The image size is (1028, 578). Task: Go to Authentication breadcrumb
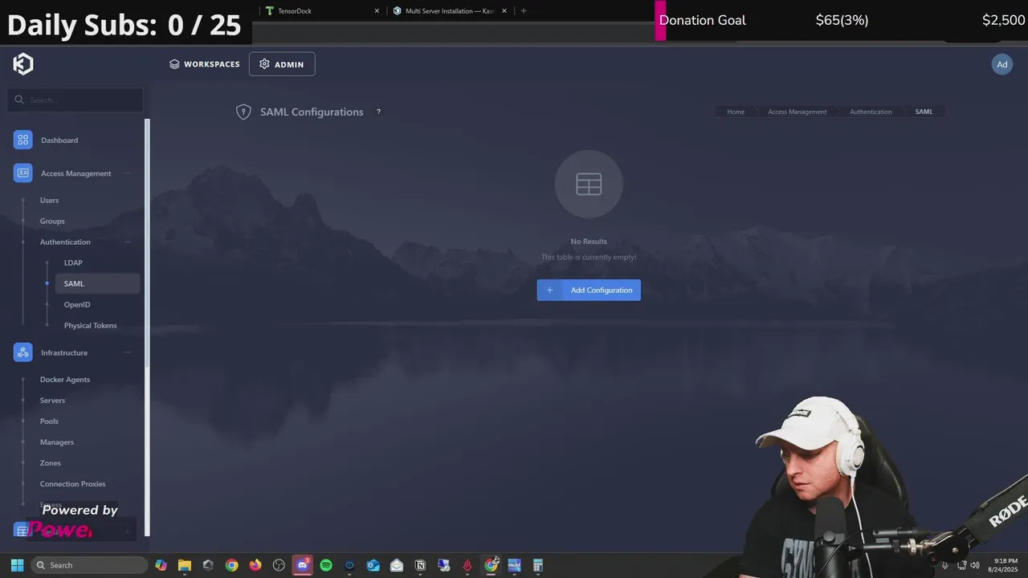pyautogui.click(x=871, y=112)
